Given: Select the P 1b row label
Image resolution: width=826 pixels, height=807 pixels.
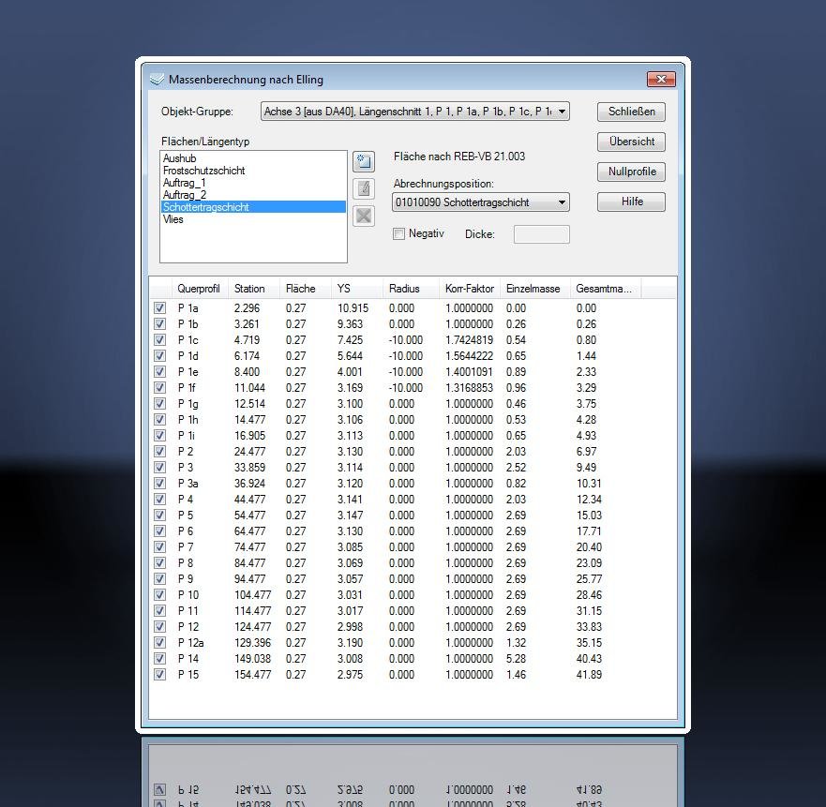Looking at the screenshot, I should point(188,324).
